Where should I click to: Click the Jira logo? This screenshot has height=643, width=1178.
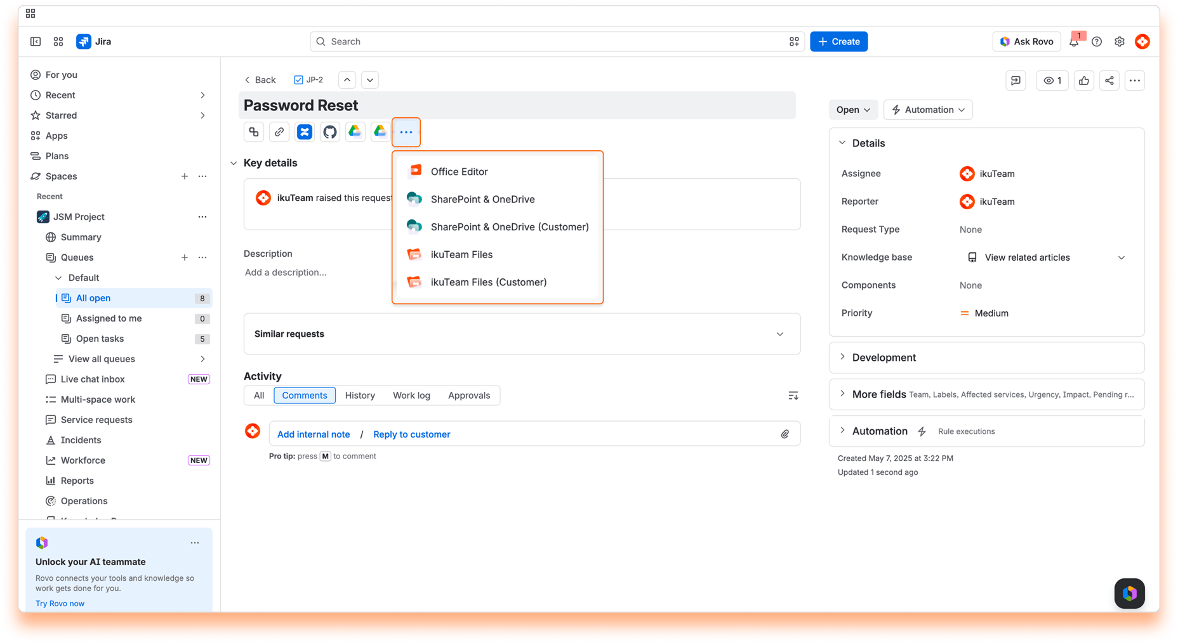(94, 42)
